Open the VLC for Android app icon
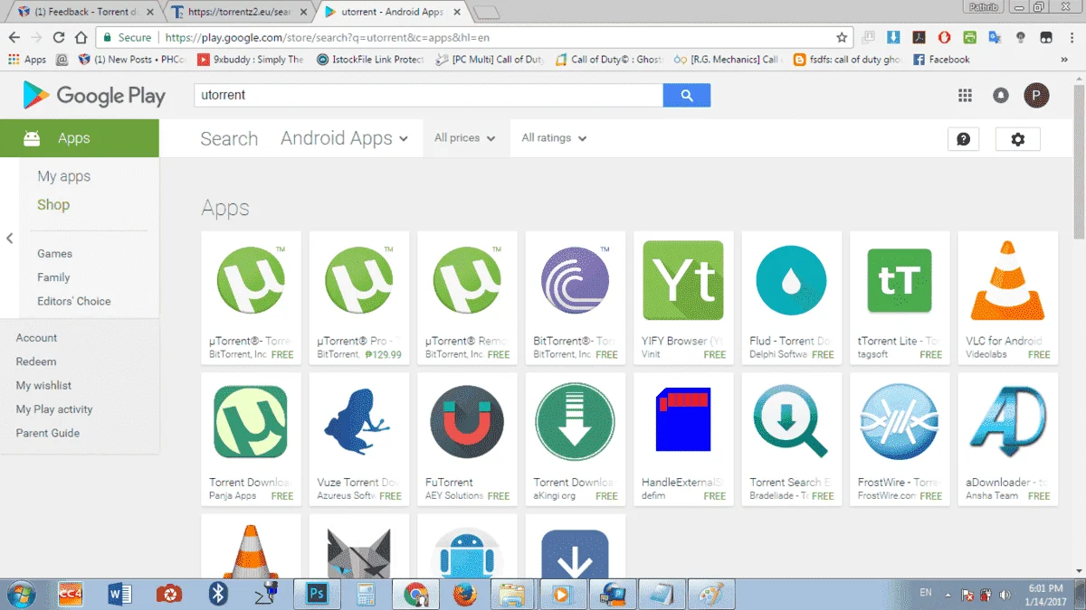The width and height of the screenshot is (1086, 610). (x=1007, y=279)
